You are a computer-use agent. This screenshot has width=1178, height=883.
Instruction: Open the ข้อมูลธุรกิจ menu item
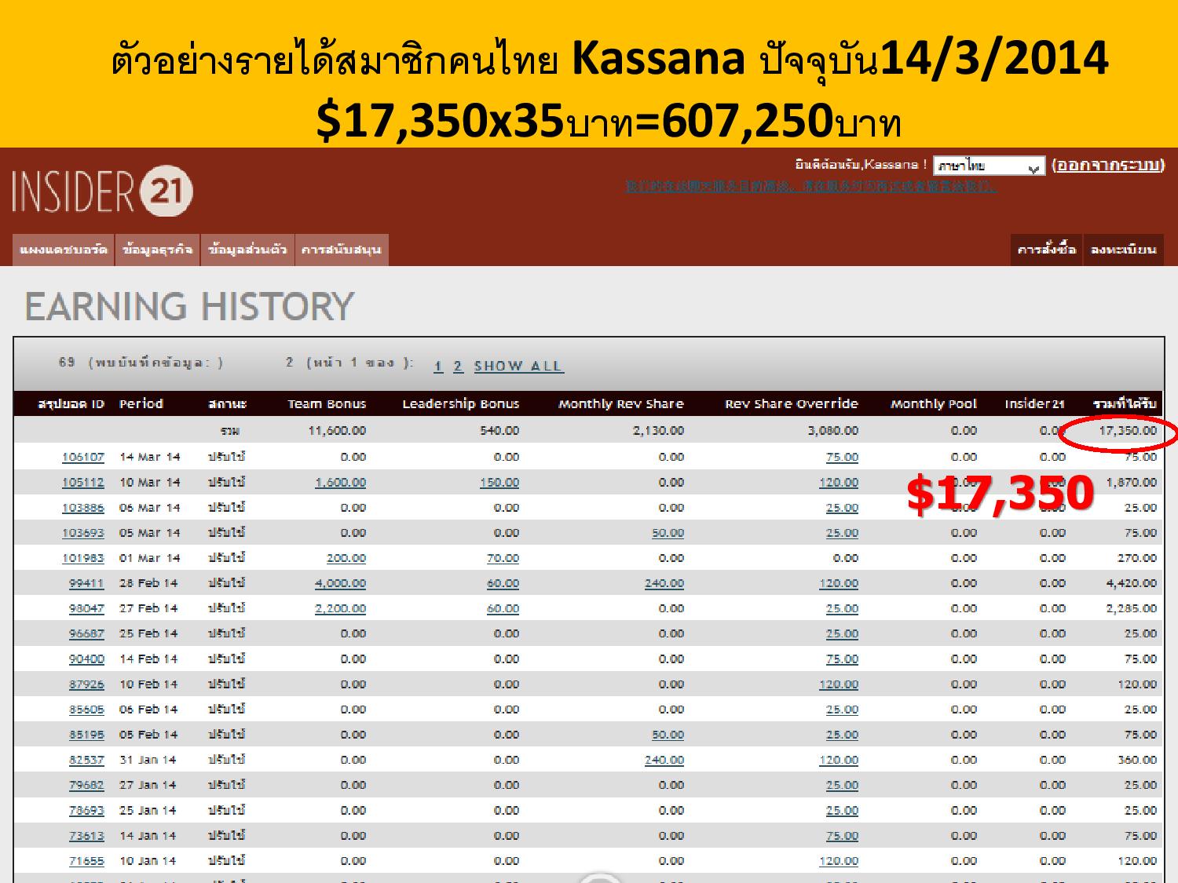(x=158, y=250)
